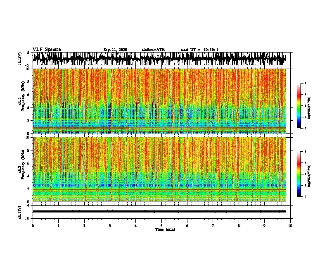
Task: Click the "8" kHz tick on ch.1 spectrogram
Action: click(x=29, y=82)
